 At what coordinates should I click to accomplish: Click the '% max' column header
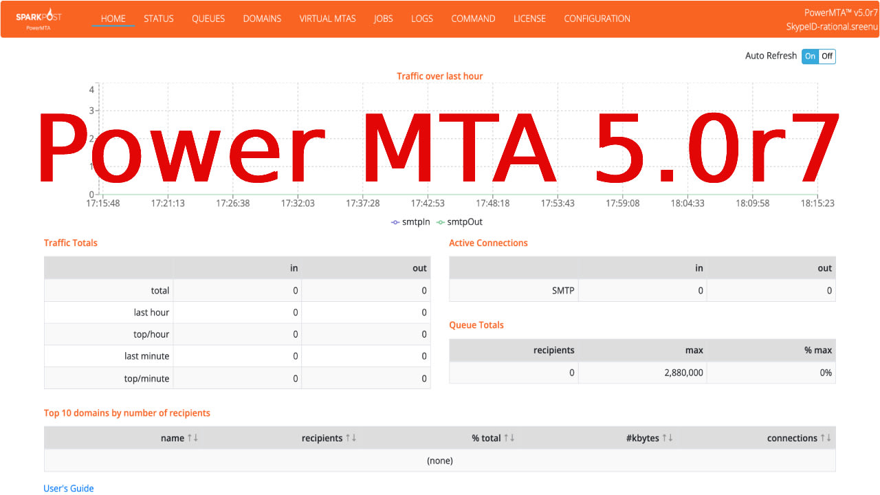point(818,350)
